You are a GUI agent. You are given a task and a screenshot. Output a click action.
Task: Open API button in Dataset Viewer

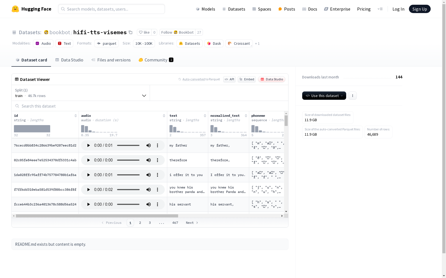click(x=229, y=79)
